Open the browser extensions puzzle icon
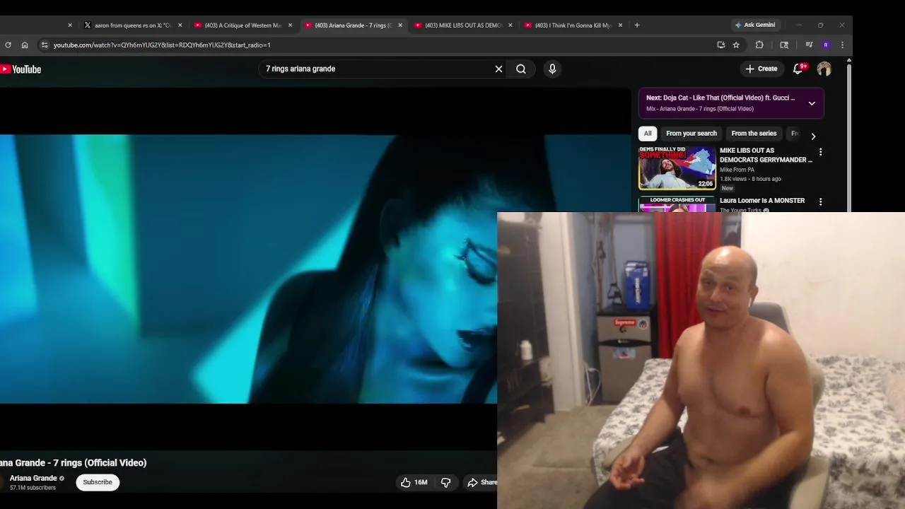The width and height of the screenshot is (905, 509). tap(759, 45)
